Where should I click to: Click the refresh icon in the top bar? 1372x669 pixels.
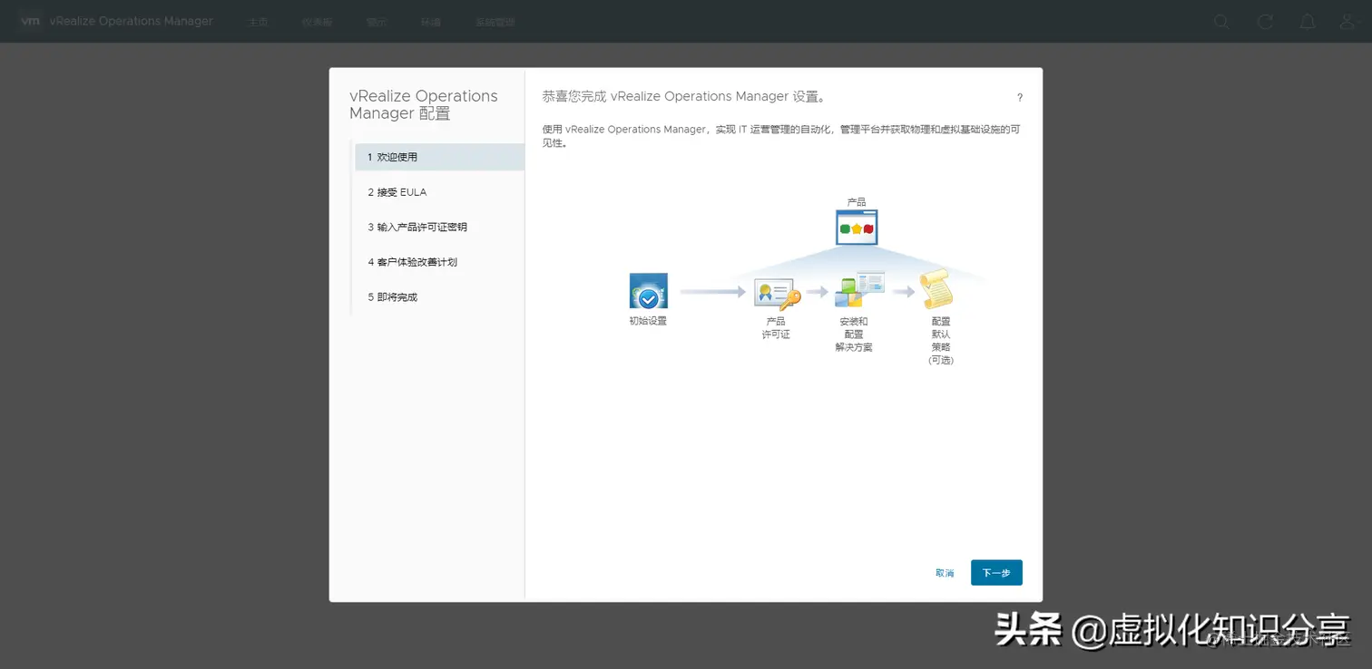1265,21
